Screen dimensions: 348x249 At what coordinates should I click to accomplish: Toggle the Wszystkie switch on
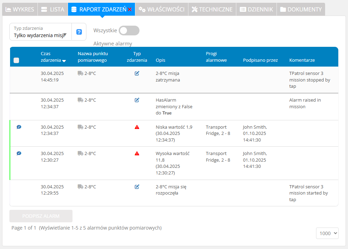click(129, 31)
